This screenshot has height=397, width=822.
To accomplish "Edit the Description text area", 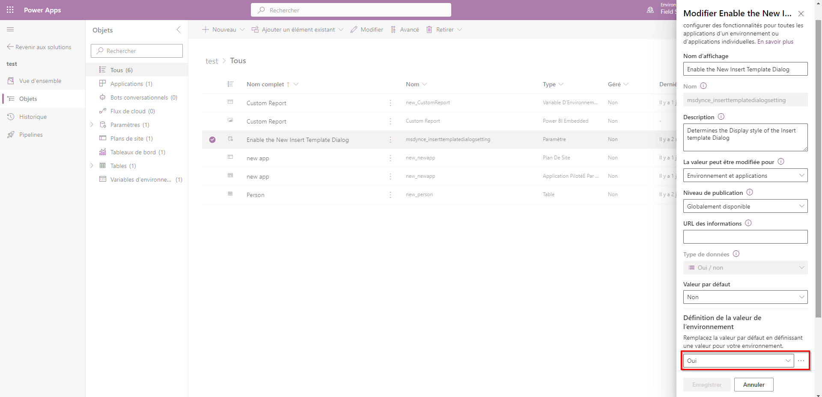I will 745,137.
